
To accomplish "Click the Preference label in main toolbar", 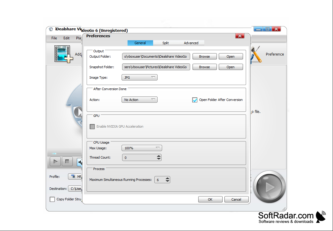I will 275,54.
